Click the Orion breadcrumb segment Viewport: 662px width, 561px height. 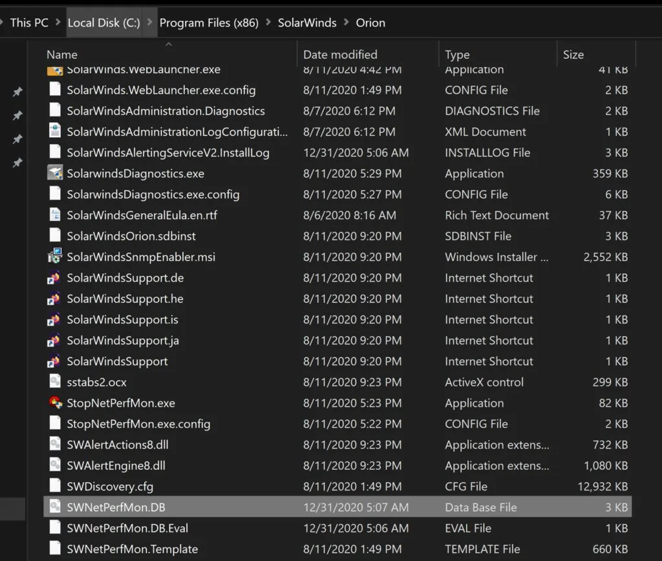370,23
